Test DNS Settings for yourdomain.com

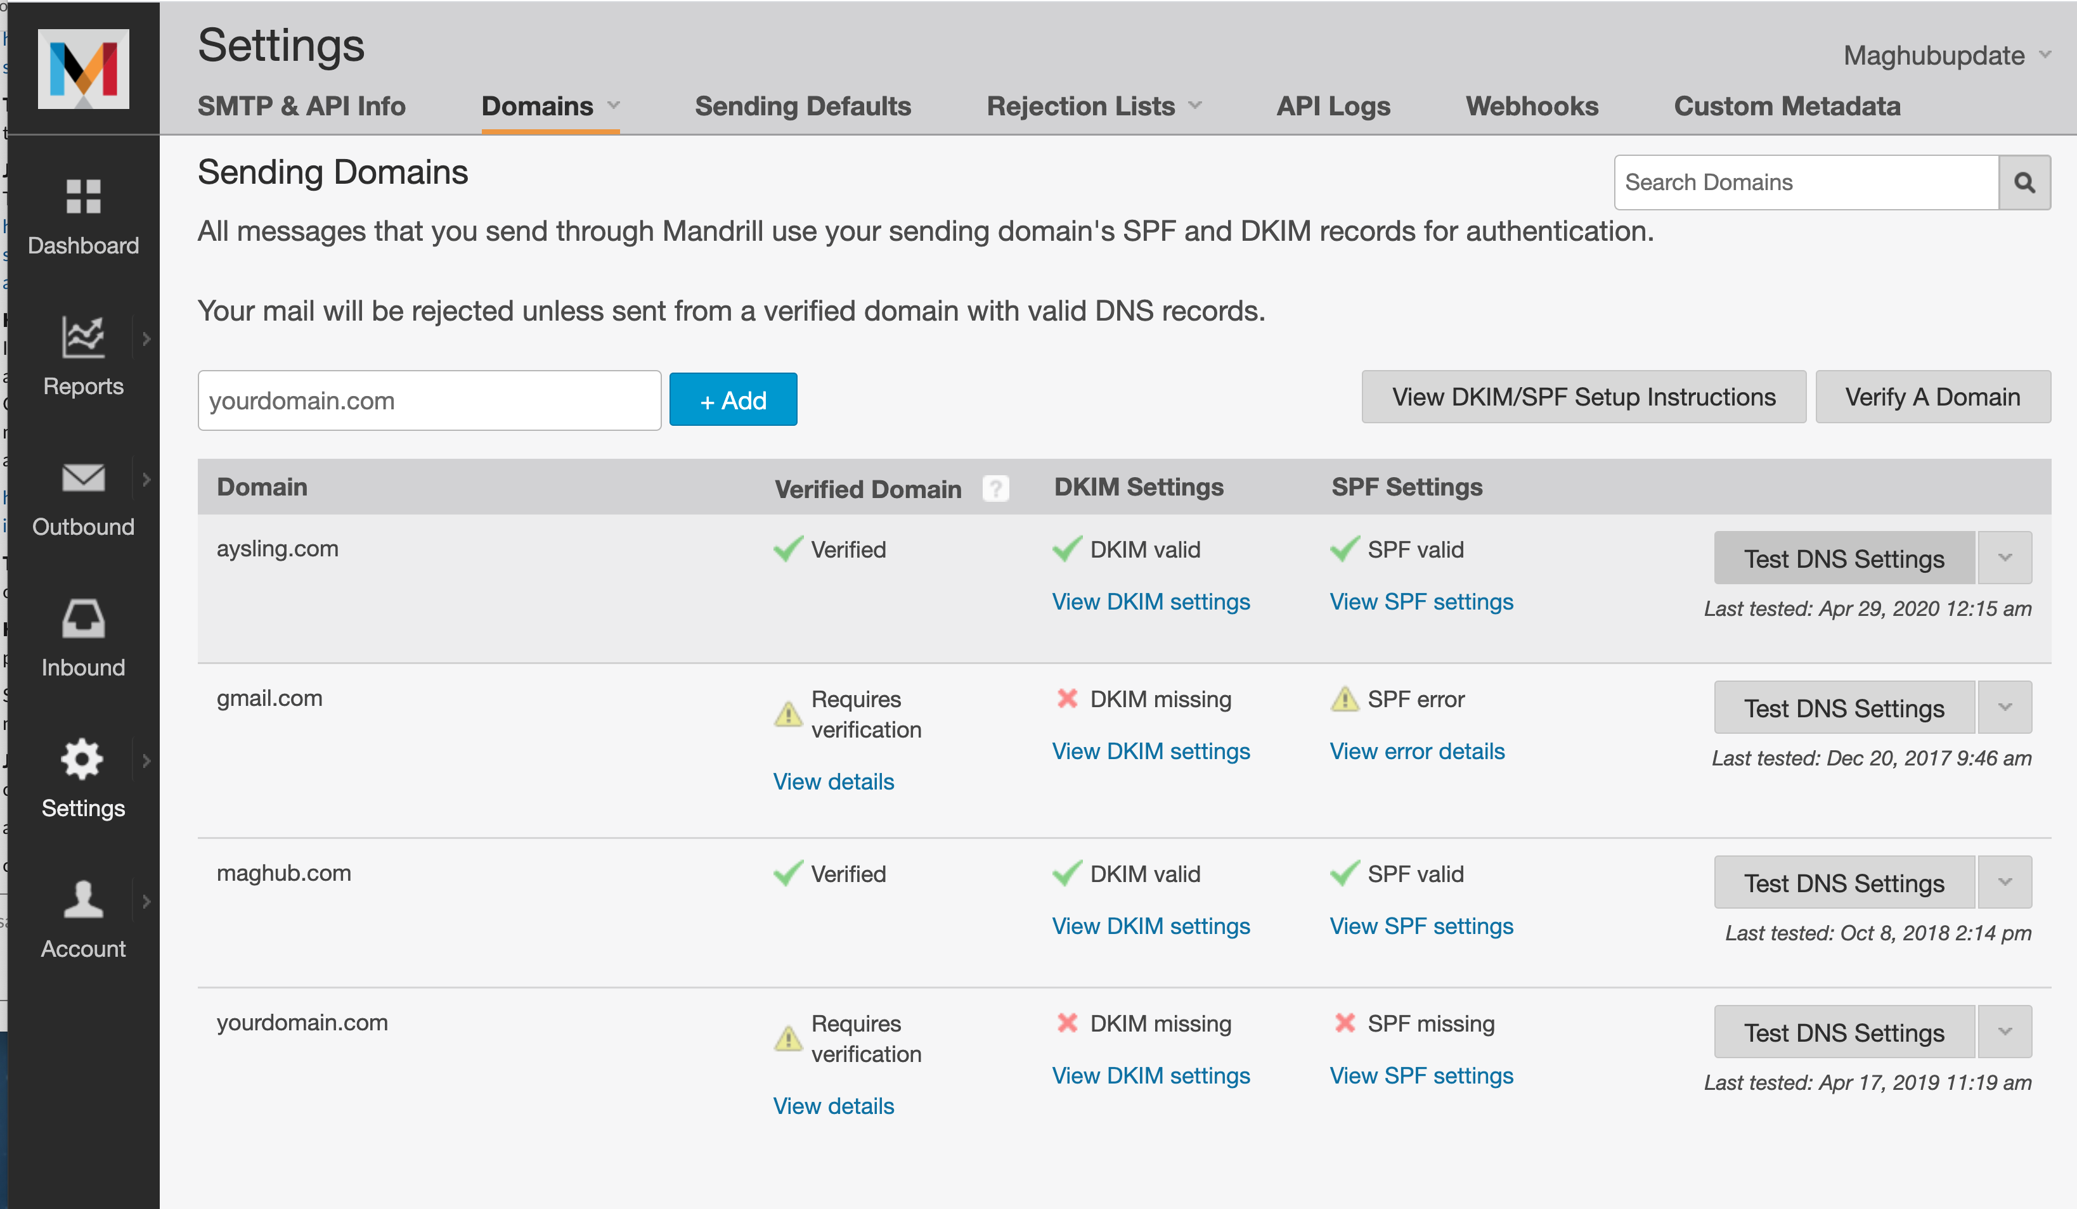1844,1031
